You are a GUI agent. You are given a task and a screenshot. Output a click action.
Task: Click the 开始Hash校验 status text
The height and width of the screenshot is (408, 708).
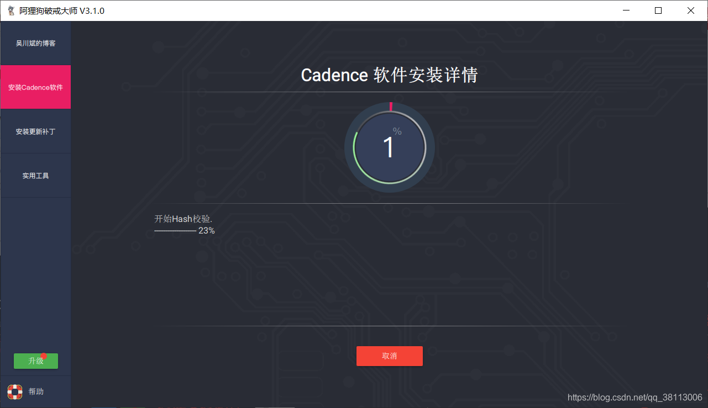point(183,219)
